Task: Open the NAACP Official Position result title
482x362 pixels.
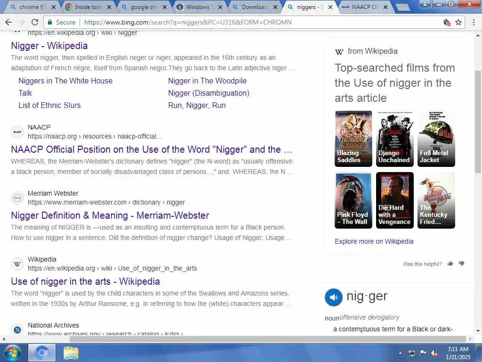Action: 152,149
